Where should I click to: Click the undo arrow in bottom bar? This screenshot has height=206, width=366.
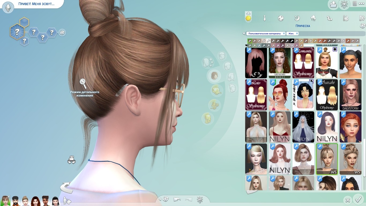tap(177, 200)
